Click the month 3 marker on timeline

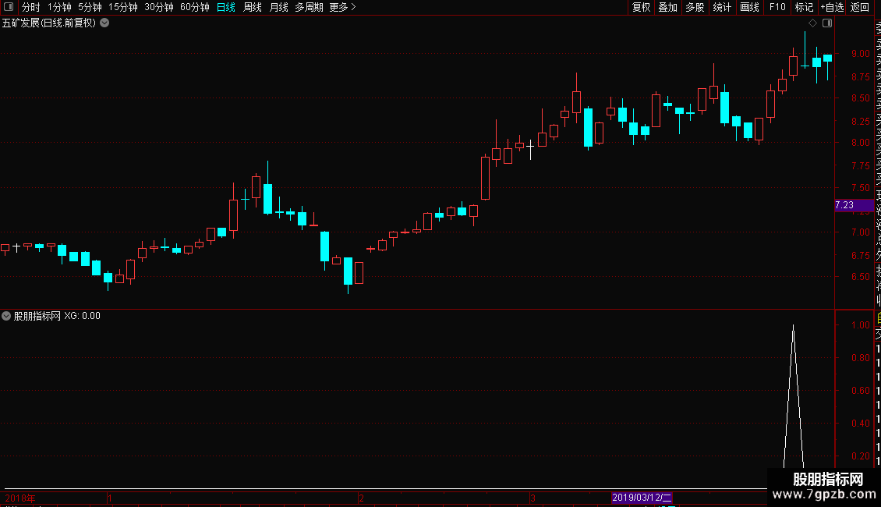[532, 498]
